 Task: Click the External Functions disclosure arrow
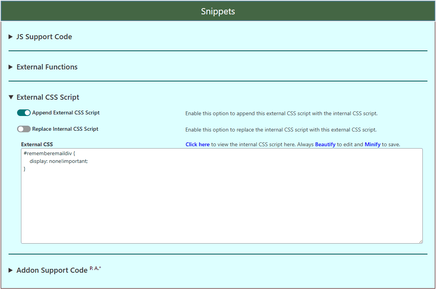[x=9, y=67]
